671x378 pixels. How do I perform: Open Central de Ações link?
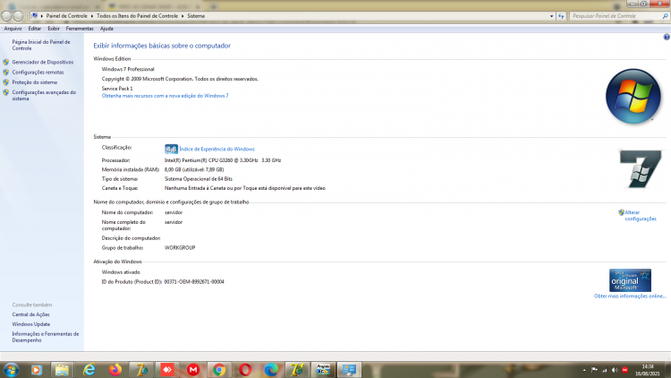(x=30, y=314)
